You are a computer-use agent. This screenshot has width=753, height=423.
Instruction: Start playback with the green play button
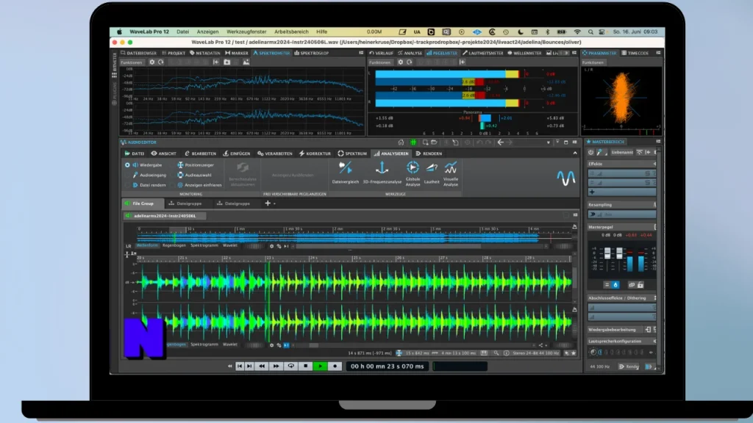coord(321,366)
